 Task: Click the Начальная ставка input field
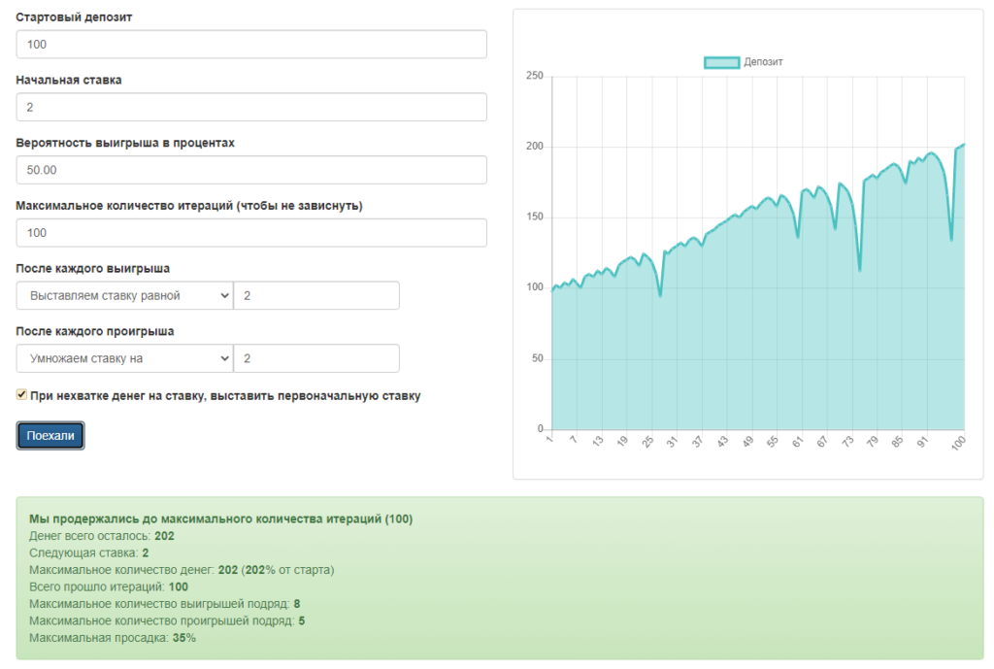(251, 107)
